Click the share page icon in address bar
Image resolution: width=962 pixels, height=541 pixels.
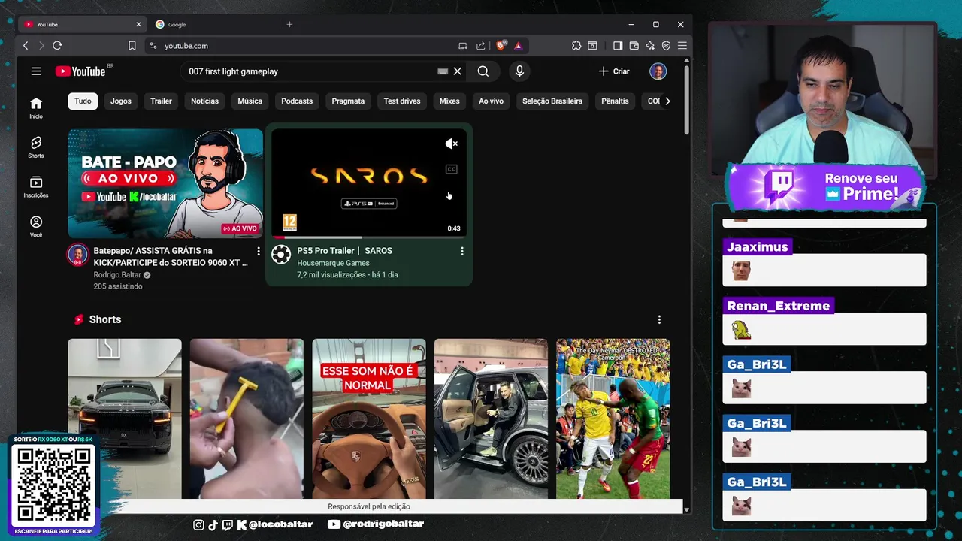click(x=481, y=46)
